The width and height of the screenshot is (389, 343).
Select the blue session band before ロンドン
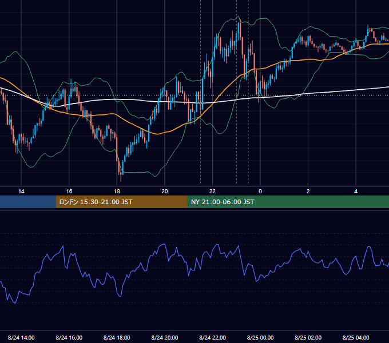28,202
